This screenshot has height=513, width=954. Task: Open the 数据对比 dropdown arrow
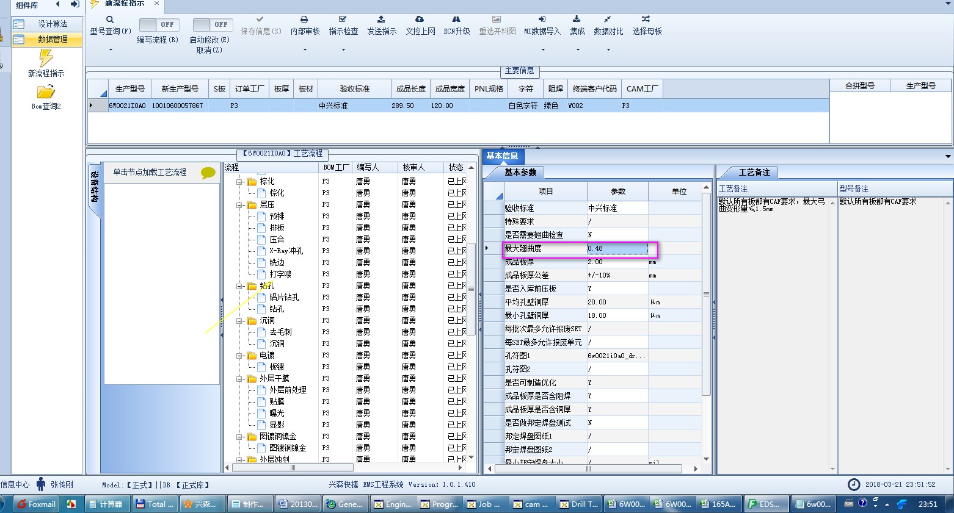point(608,49)
